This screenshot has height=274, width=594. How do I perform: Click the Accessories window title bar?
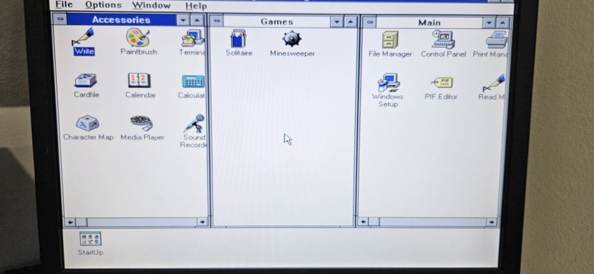pos(122,19)
